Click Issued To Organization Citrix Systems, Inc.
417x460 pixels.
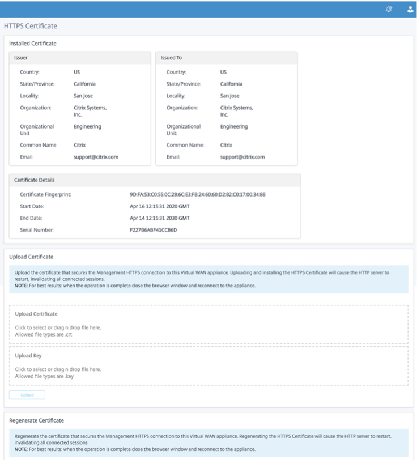coord(236,111)
